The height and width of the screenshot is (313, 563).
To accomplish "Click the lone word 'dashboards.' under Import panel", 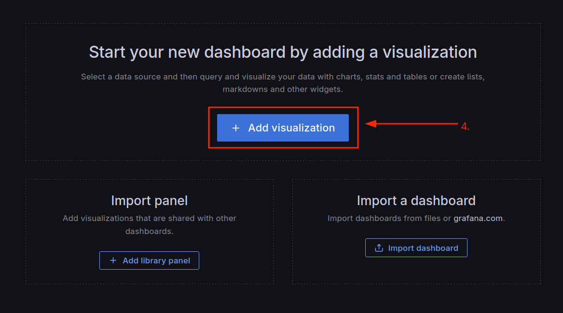I will click(x=150, y=231).
